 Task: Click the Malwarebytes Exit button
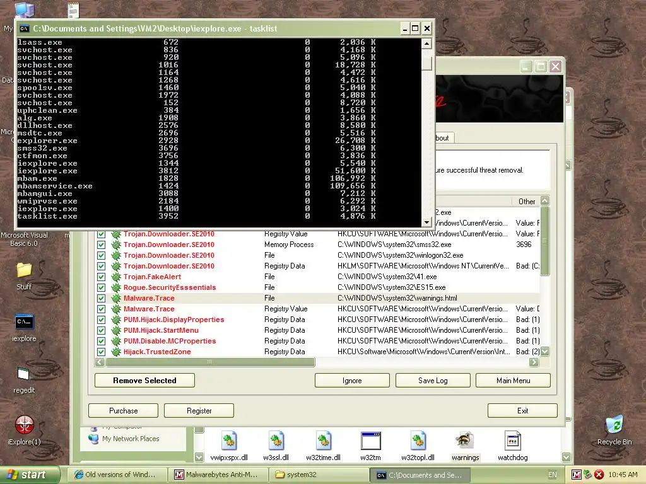pyautogui.click(x=522, y=410)
